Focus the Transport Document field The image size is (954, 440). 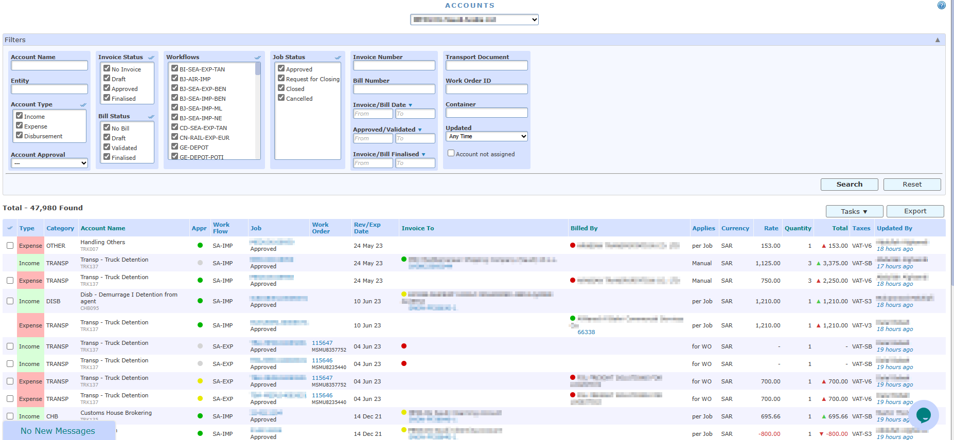click(487, 65)
